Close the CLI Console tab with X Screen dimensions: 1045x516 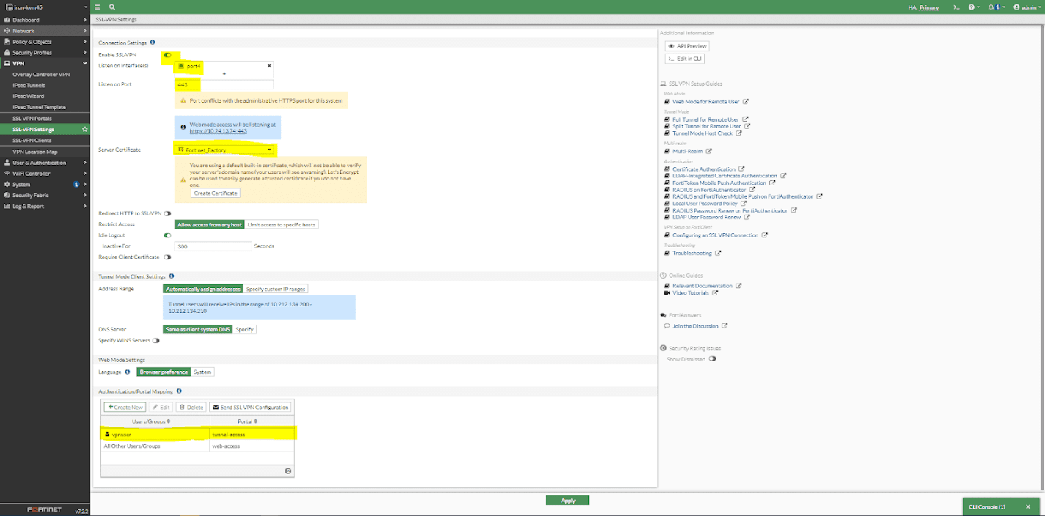coord(1028,506)
